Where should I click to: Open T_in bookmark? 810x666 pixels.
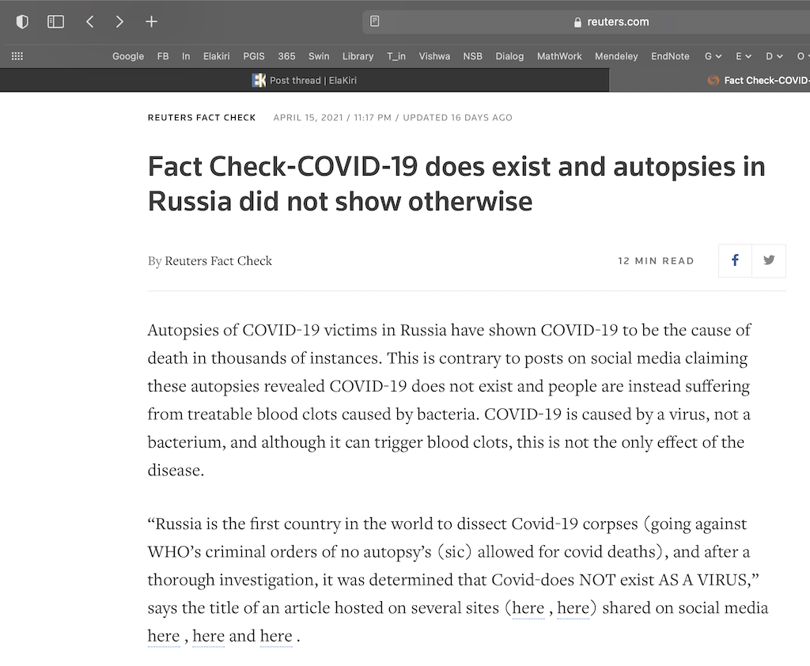(x=396, y=56)
